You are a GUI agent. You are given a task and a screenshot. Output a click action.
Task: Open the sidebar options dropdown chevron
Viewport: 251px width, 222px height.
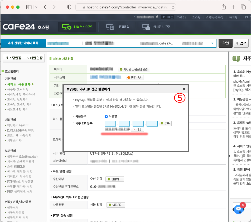(36, 7)
